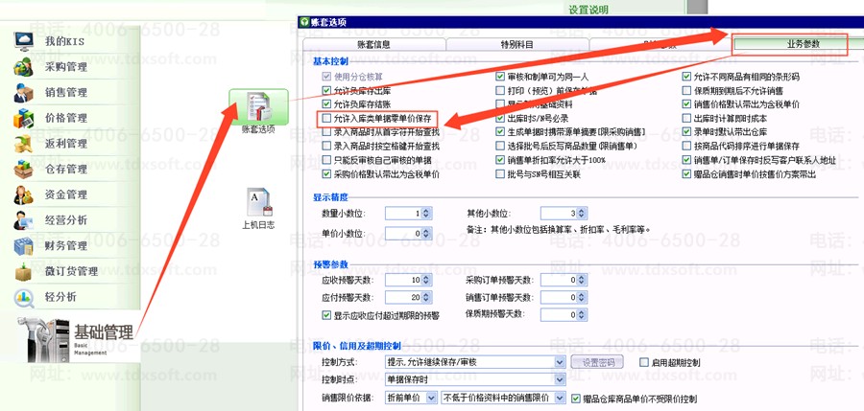This screenshot has width=864, height=411.
Task: Open the 销售管理 module
Action: pos(65,93)
